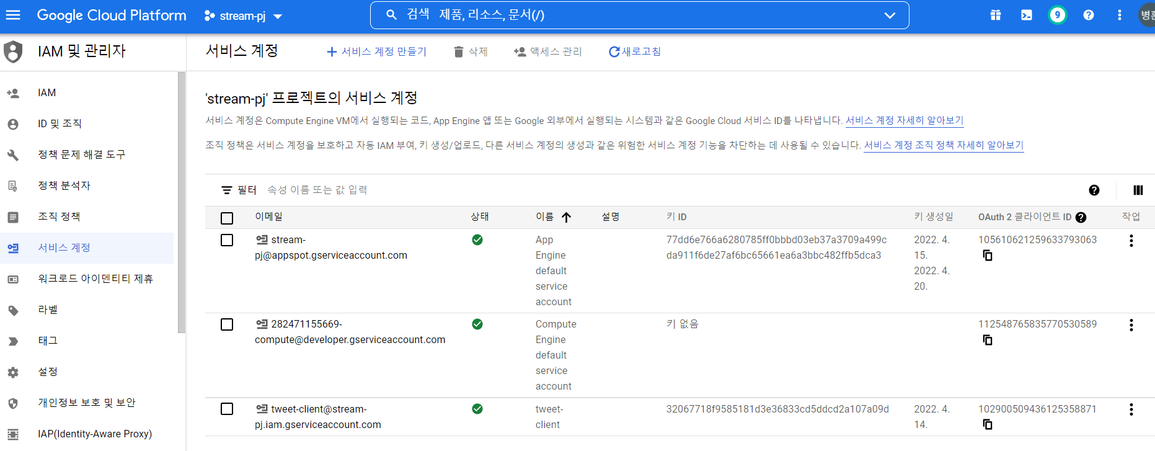This screenshot has height=451, width=1155.
Task: Activate the Cloud Shell terminal icon
Action: pos(1027,15)
